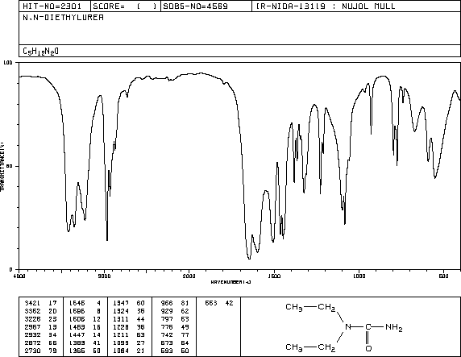The image size is (461, 357).
Task: Select peak table entry 966
Action: pos(167,303)
